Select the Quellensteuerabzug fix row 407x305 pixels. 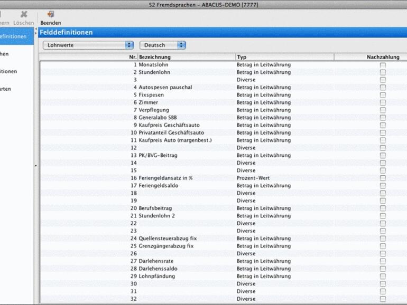(167, 239)
